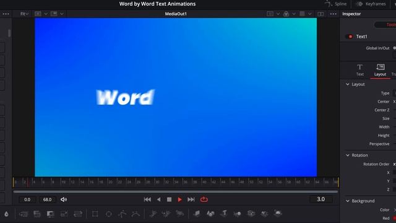Toggle the viewer color channel icon
Viewport: 396px width, 223px height.
[x=286, y=14]
